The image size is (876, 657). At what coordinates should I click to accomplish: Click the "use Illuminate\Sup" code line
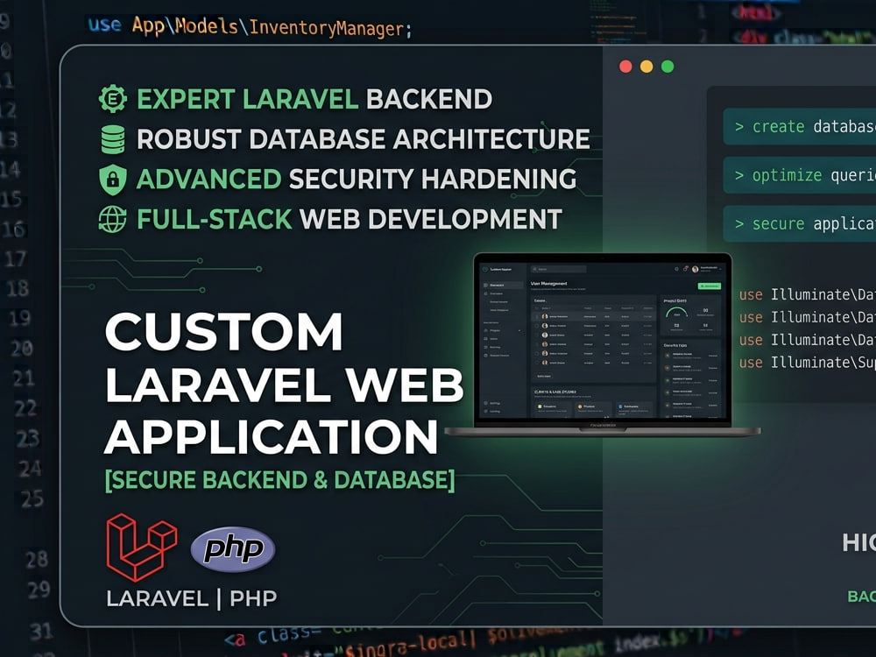coord(808,363)
